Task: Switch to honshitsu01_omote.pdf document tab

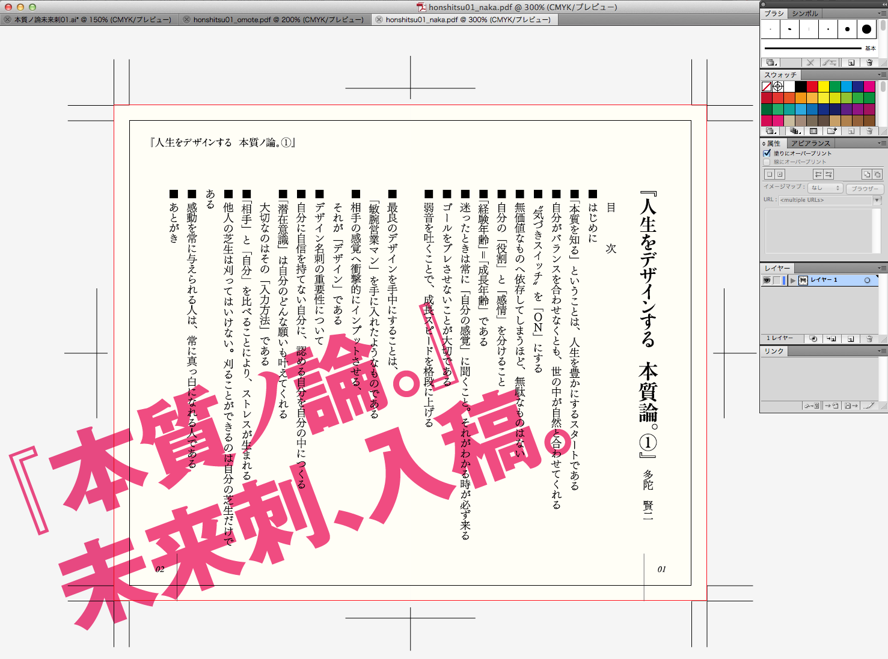Action: 278,20
